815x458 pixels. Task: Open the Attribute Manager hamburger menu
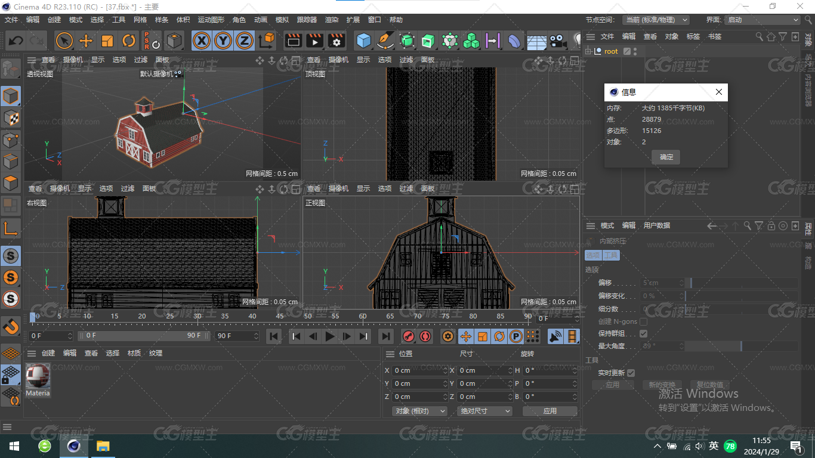pos(591,225)
